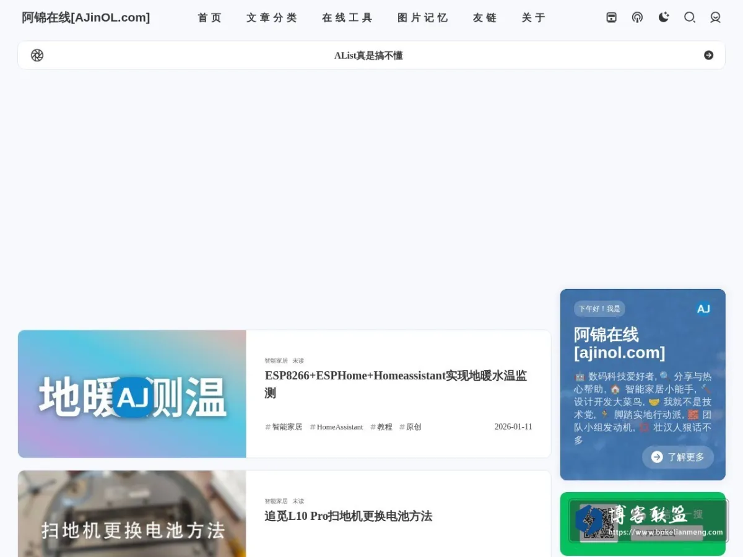Click the 未读 label on 追觅L10 article
This screenshot has width=743, height=557.
298,501
